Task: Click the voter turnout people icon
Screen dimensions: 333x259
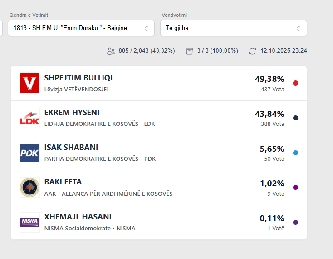Action: [x=111, y=51]
